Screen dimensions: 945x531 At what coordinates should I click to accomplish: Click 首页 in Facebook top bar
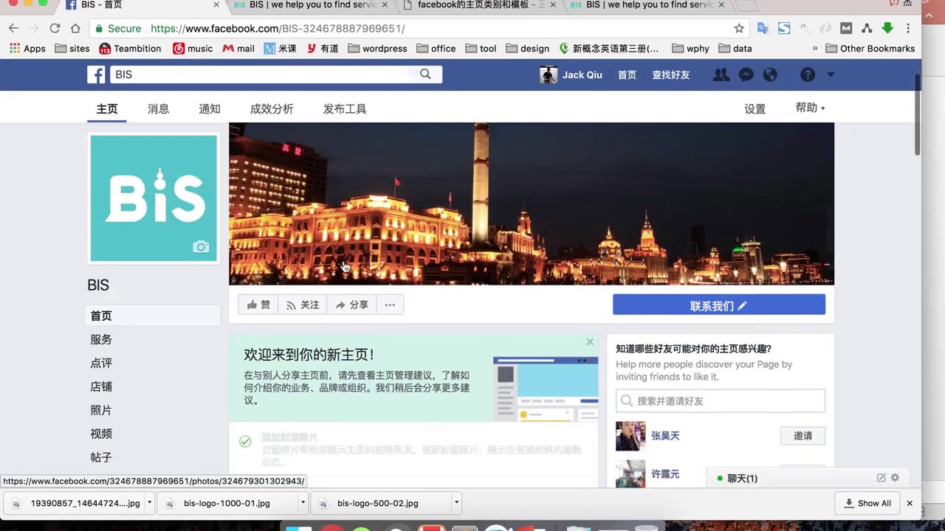click(627, 74)
